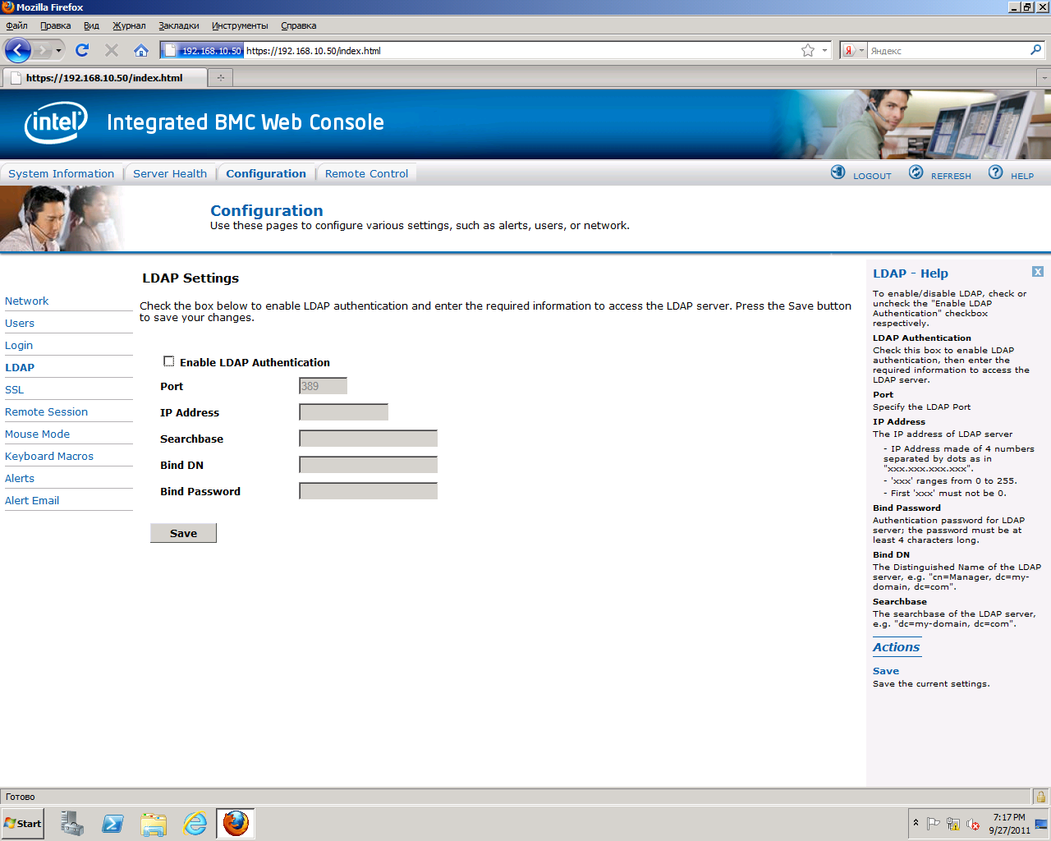The image size is (1051, 841).
Task: Click the Refresh icon in BMC console
Action: point(916,172)
